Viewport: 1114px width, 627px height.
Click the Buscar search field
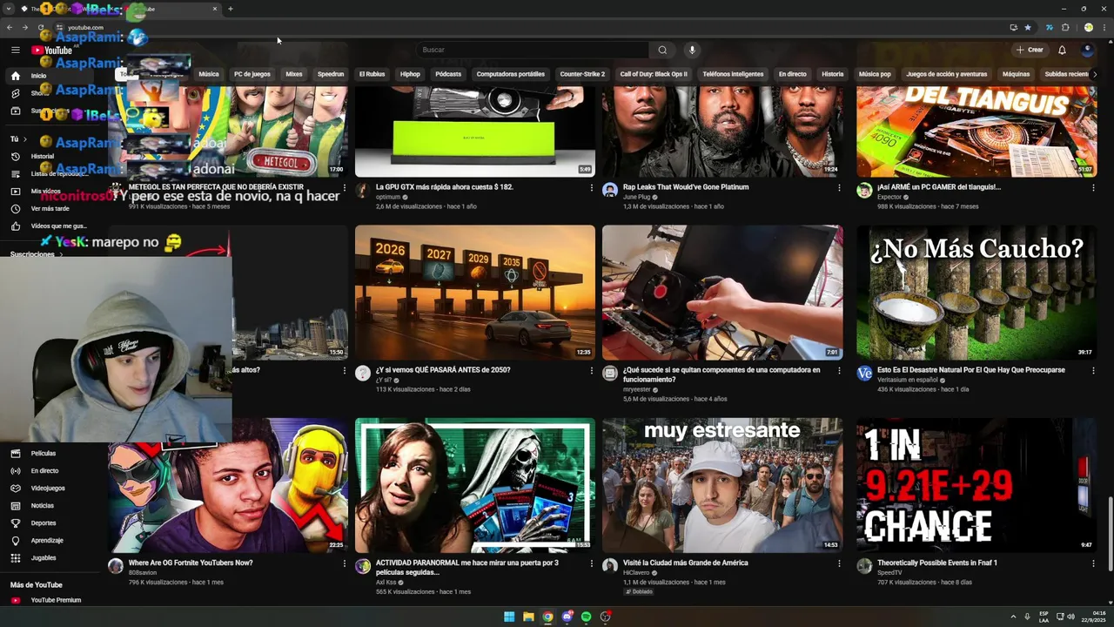[534, 50]
